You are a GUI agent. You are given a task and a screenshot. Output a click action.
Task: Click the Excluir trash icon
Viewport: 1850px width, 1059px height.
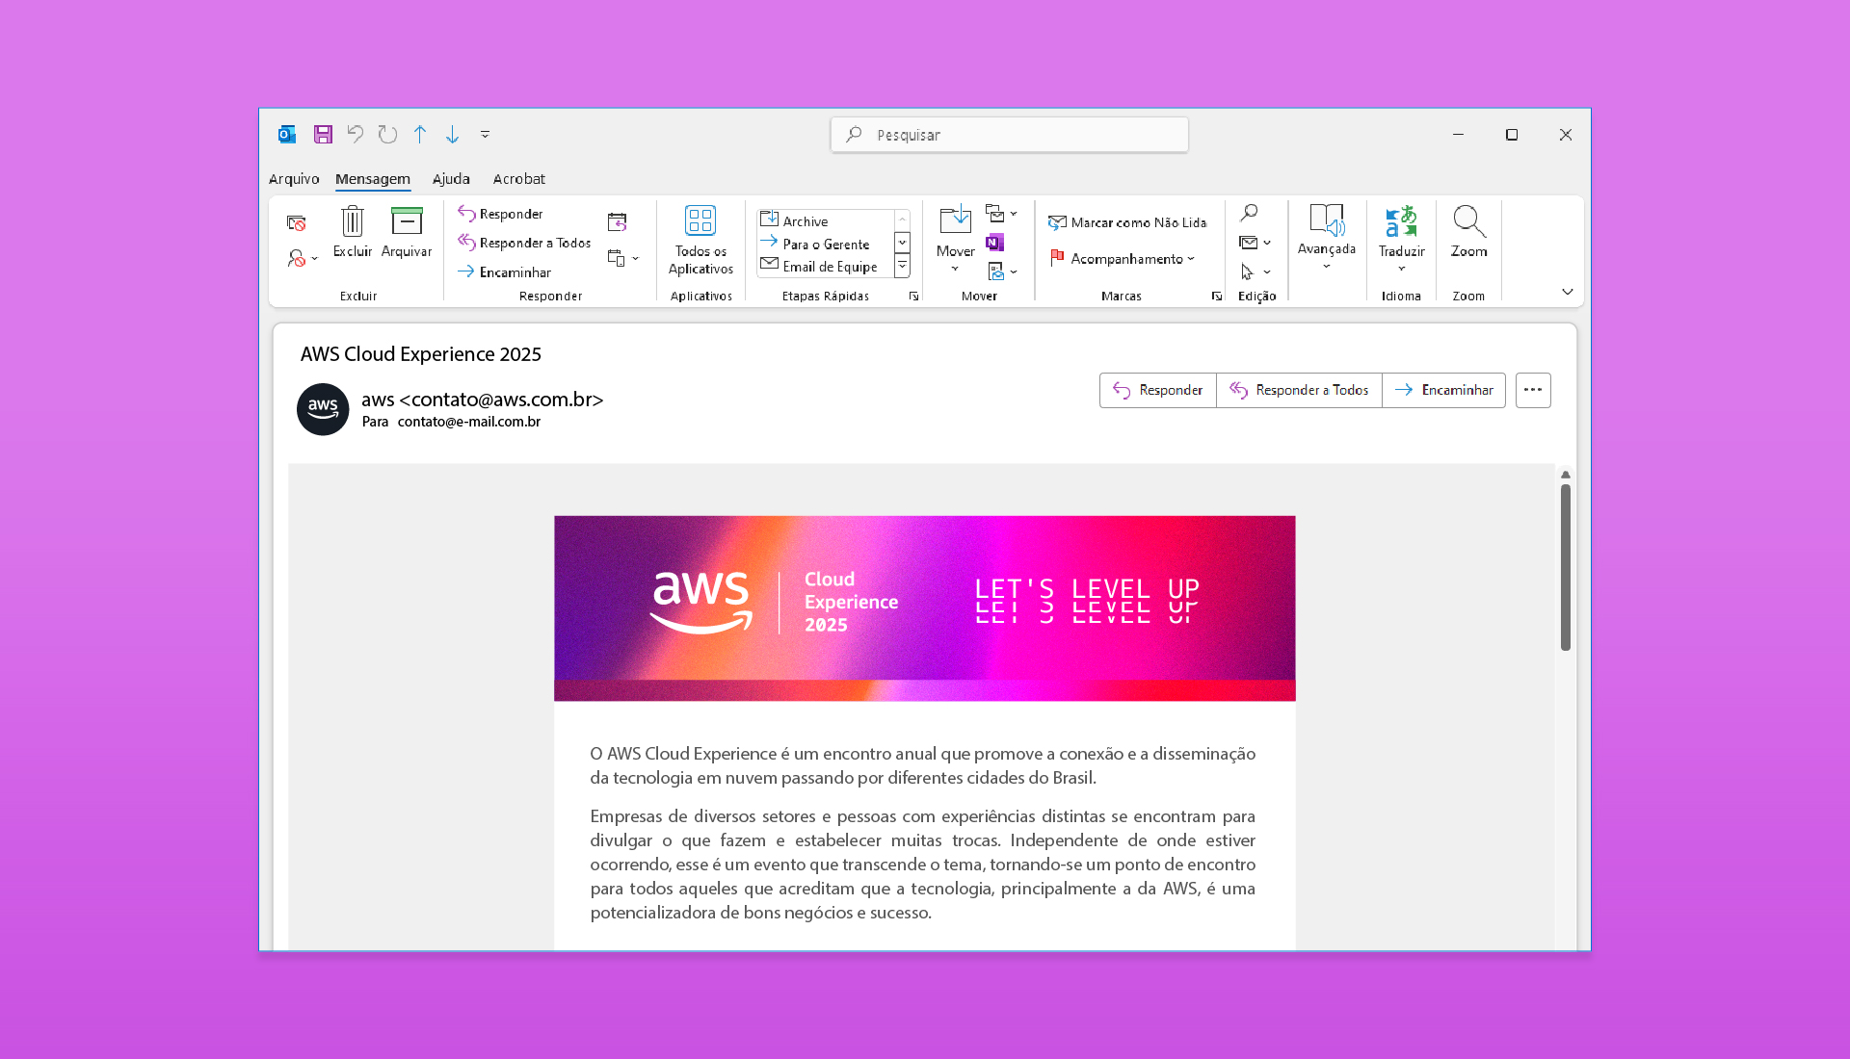pos(352,222)
